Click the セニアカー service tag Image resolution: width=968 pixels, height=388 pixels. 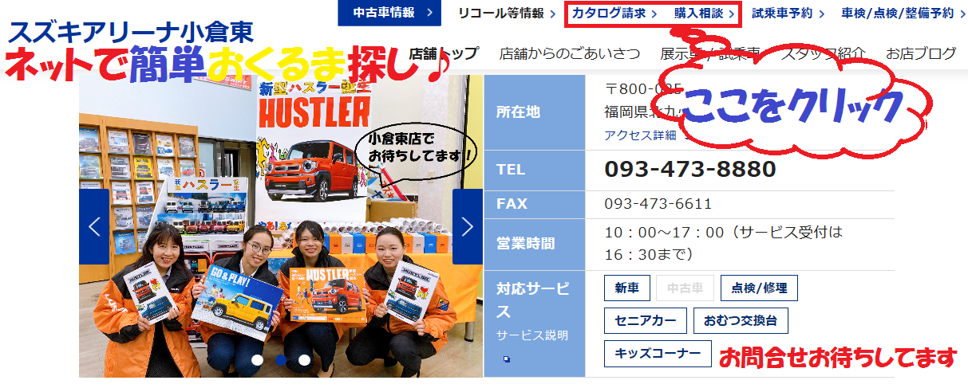click(646, 321)
